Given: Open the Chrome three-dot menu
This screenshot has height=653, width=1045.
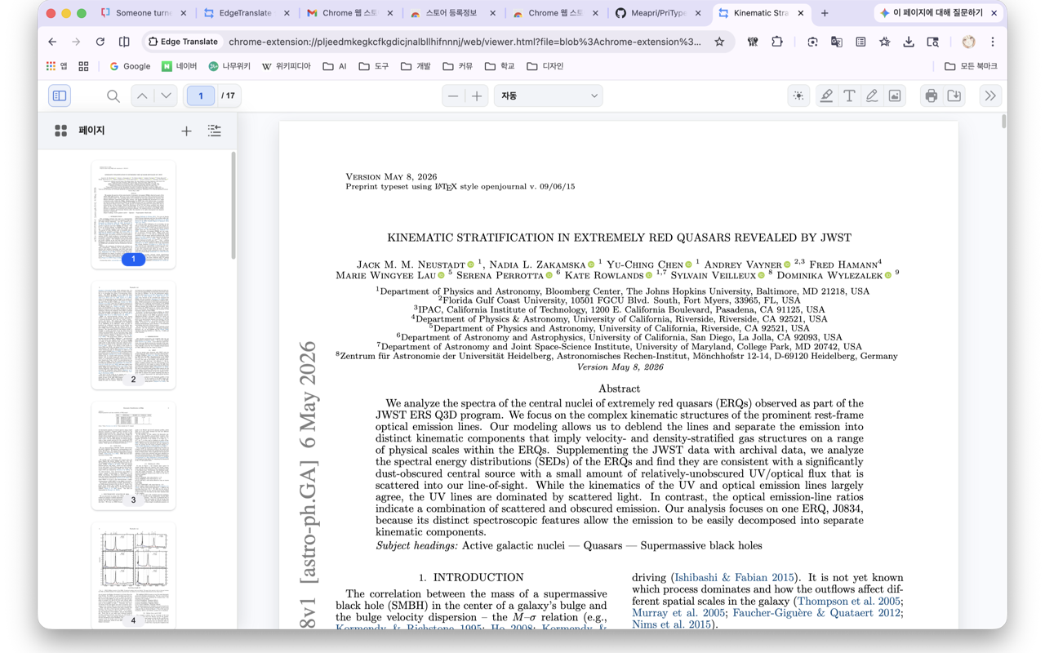Looking at the screenshot, I should pos(993,42).
